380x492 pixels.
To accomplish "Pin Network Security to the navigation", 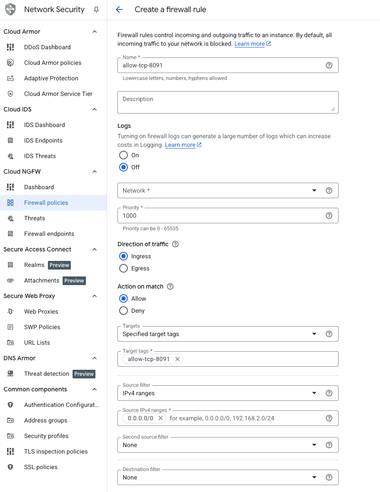I will 95,10.
